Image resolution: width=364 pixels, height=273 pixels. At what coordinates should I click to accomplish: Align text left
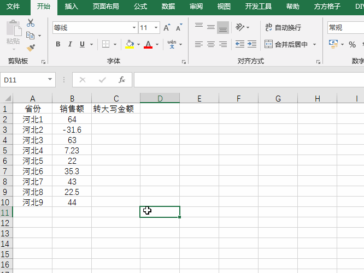click(x=199, y=44)
